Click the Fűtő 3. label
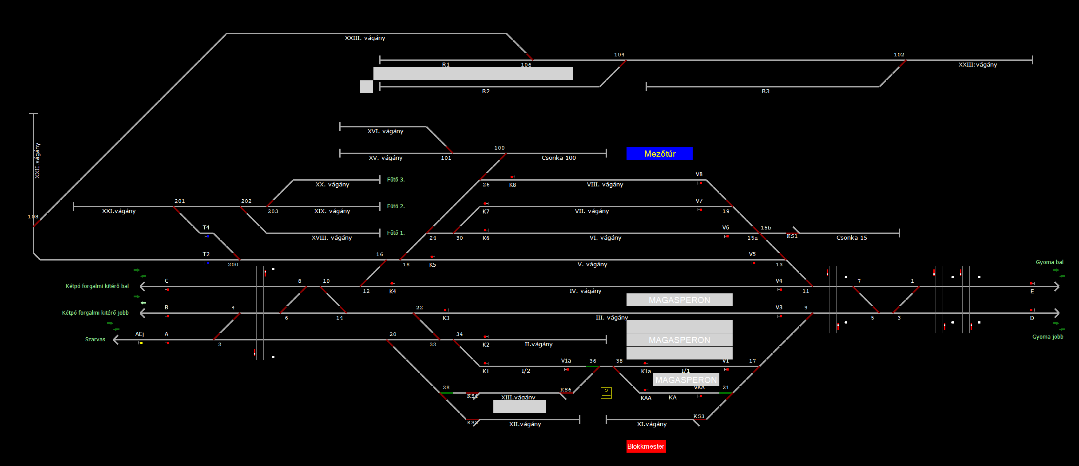 (396, 180)
